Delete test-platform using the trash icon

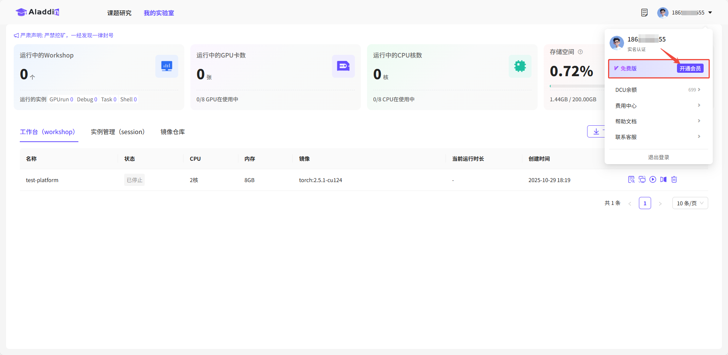pyautogui.click(x=674, y=179)
